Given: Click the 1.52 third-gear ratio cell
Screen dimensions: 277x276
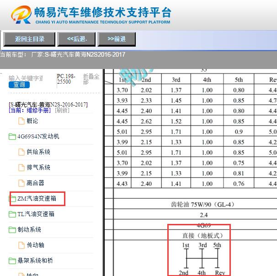Looking at the screenshot, I should pos(176,122).
